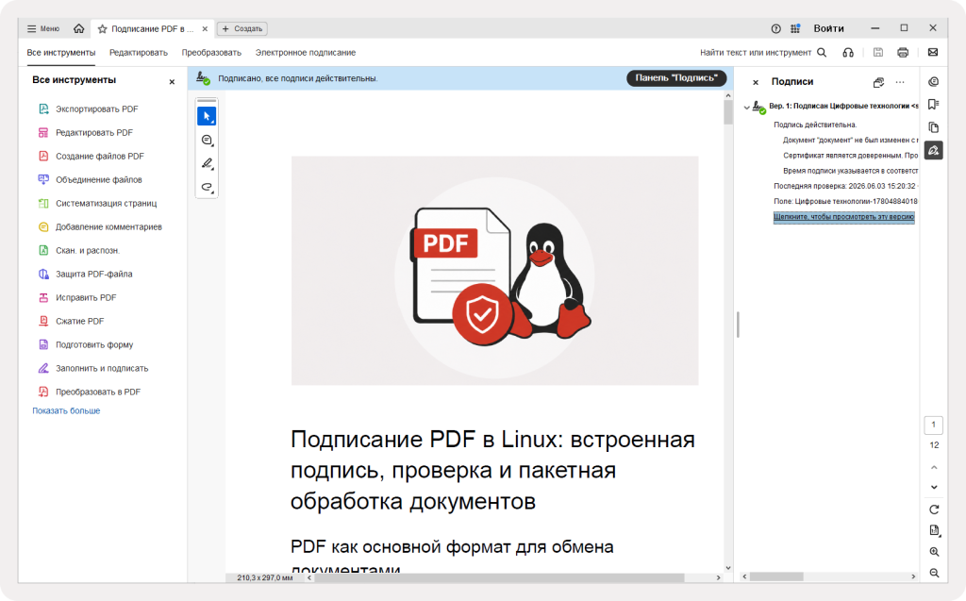
Task: Open the Исправить PDF tool
Action: pos(77,297)
